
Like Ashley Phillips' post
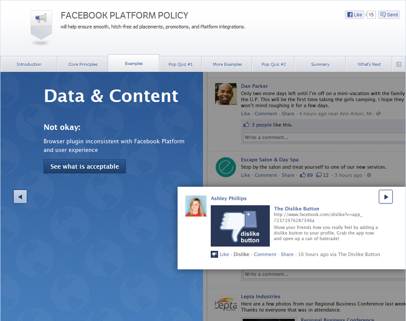[224, 254]
